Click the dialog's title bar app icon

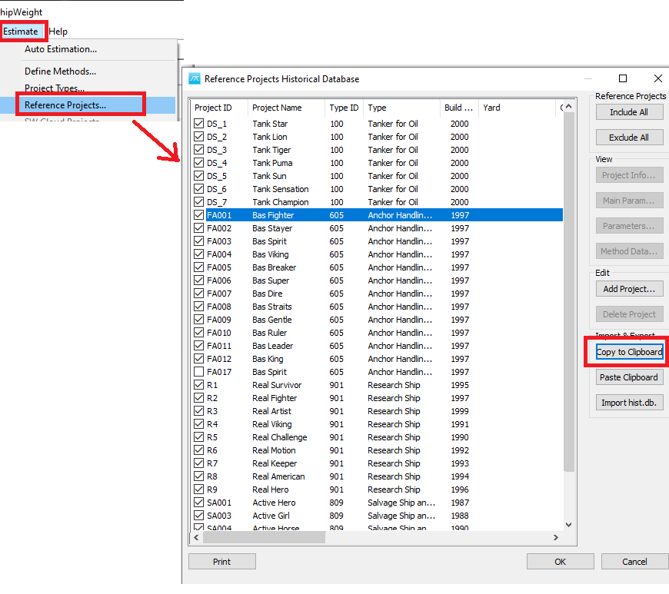(x=195, y=78)
